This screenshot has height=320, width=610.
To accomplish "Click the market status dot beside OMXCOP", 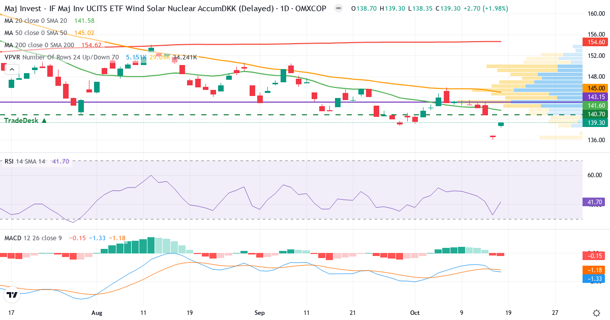I will (338, 9).
